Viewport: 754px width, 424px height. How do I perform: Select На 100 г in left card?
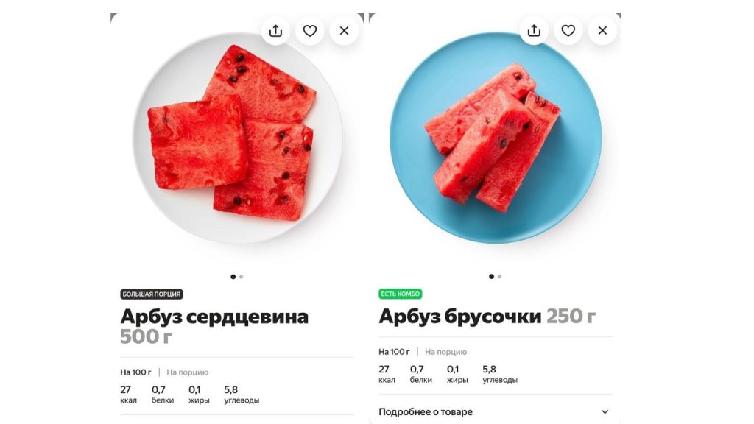[x=135, y=372]
